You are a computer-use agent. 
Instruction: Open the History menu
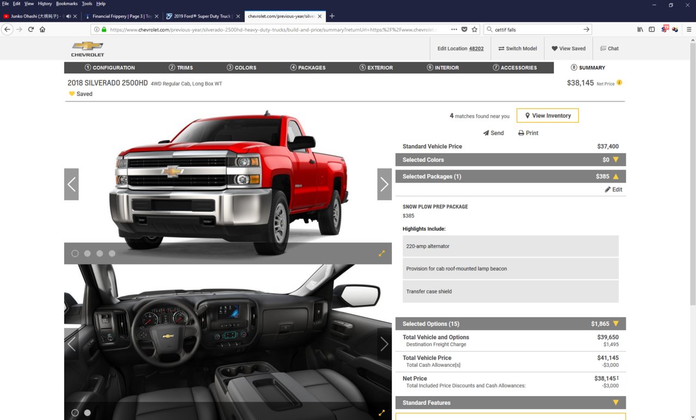coord(45,4)
